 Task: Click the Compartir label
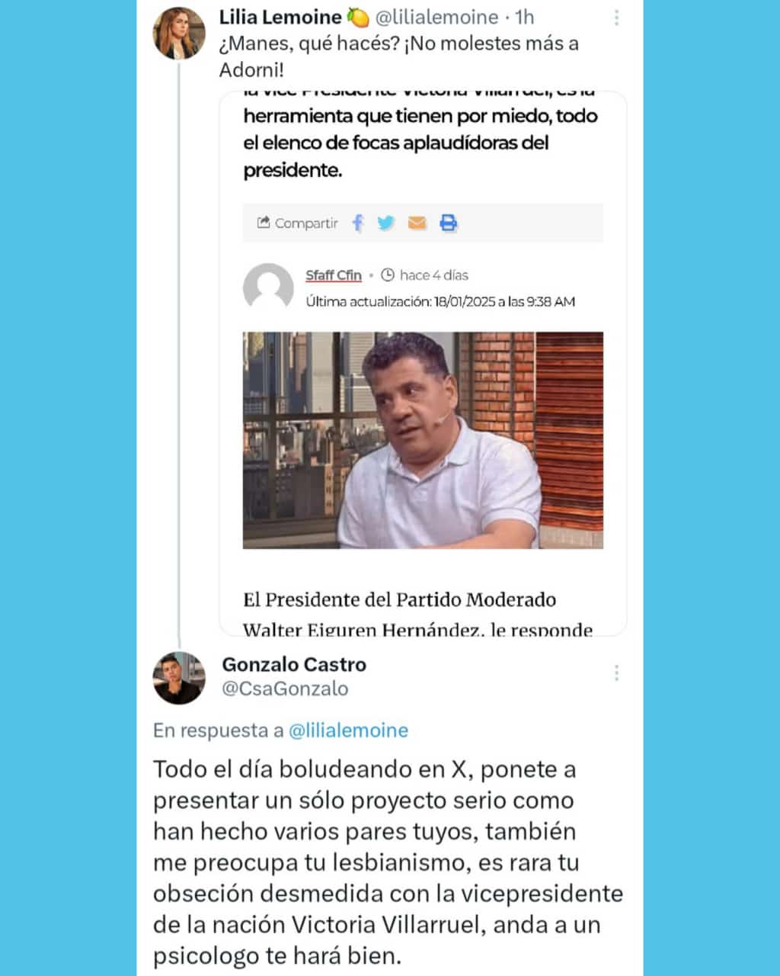pos(306,223)
